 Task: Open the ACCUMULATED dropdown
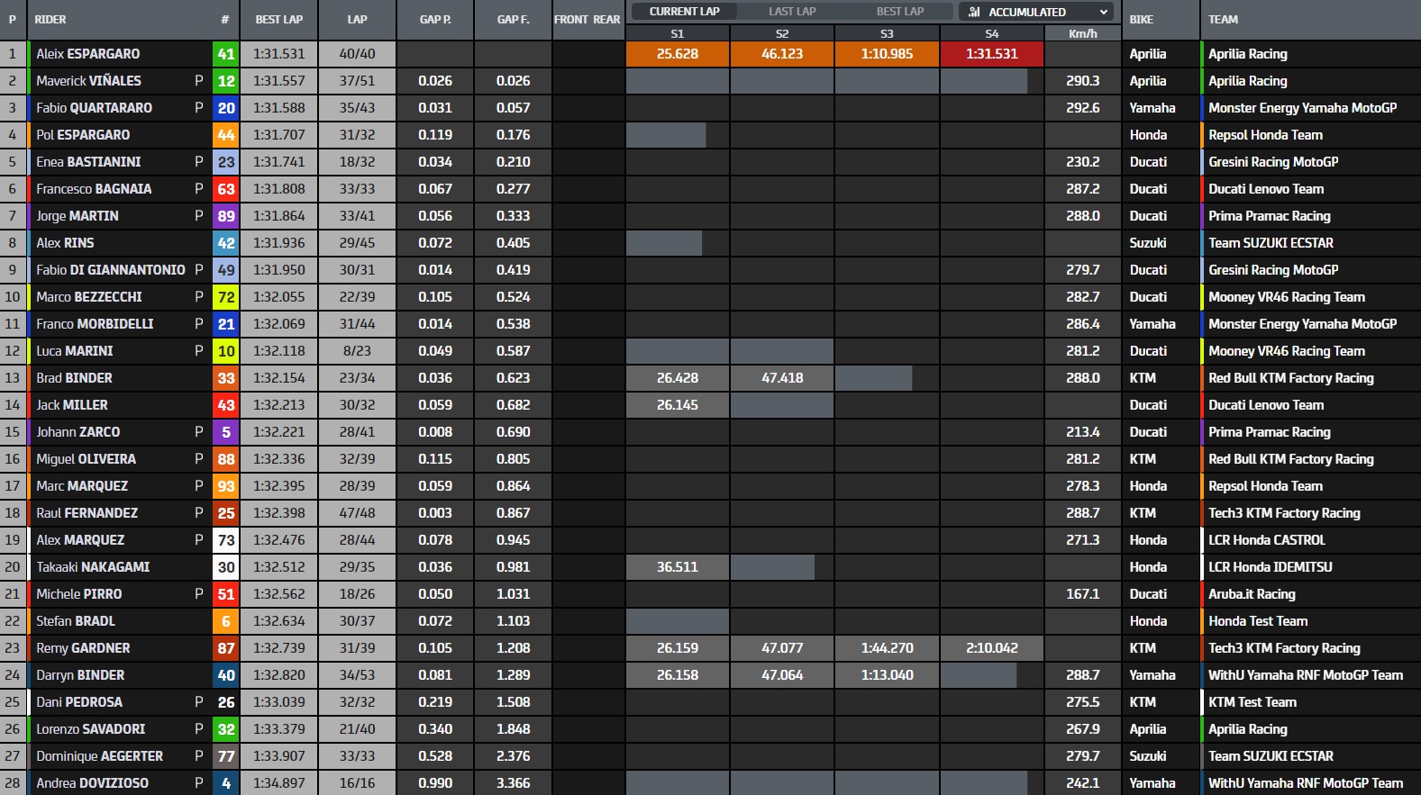click(1036, 12)
